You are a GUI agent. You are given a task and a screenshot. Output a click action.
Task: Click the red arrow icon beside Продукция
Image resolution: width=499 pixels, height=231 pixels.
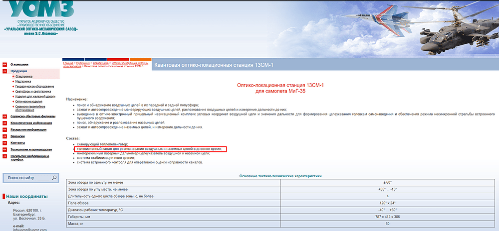coord(4,71)
